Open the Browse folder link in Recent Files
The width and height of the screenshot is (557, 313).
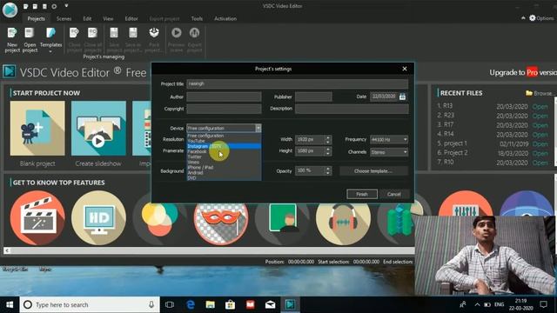point(539,93)
